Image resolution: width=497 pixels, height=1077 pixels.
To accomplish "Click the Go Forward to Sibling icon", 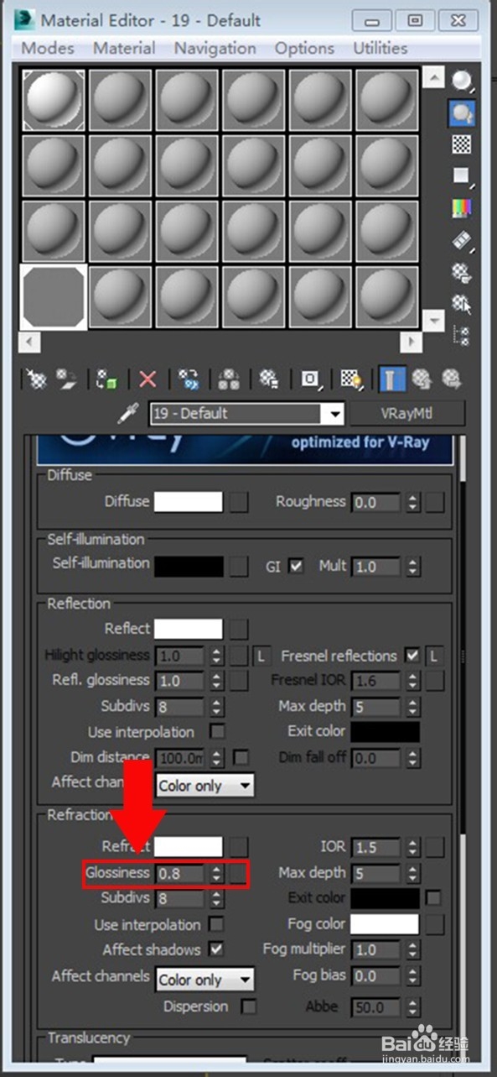I will tap(451, 380).
